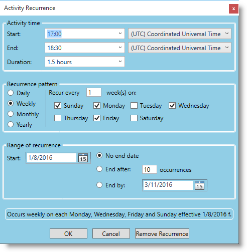Close the Activity Recurrence dialog
The width and height of the screenshot is (247, 252).
(x=233, y=9)
